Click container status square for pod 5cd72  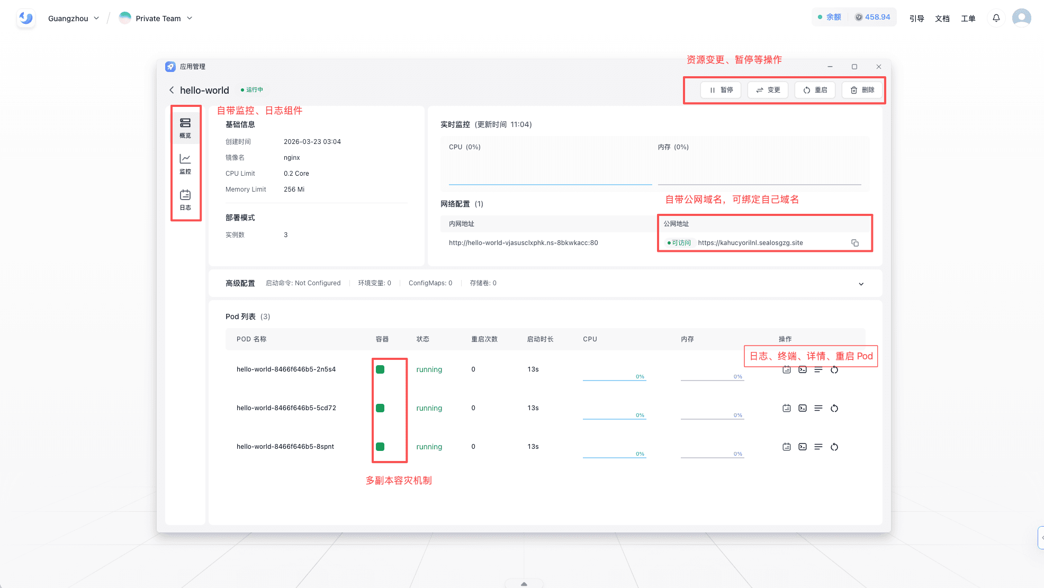pos(380,408)
